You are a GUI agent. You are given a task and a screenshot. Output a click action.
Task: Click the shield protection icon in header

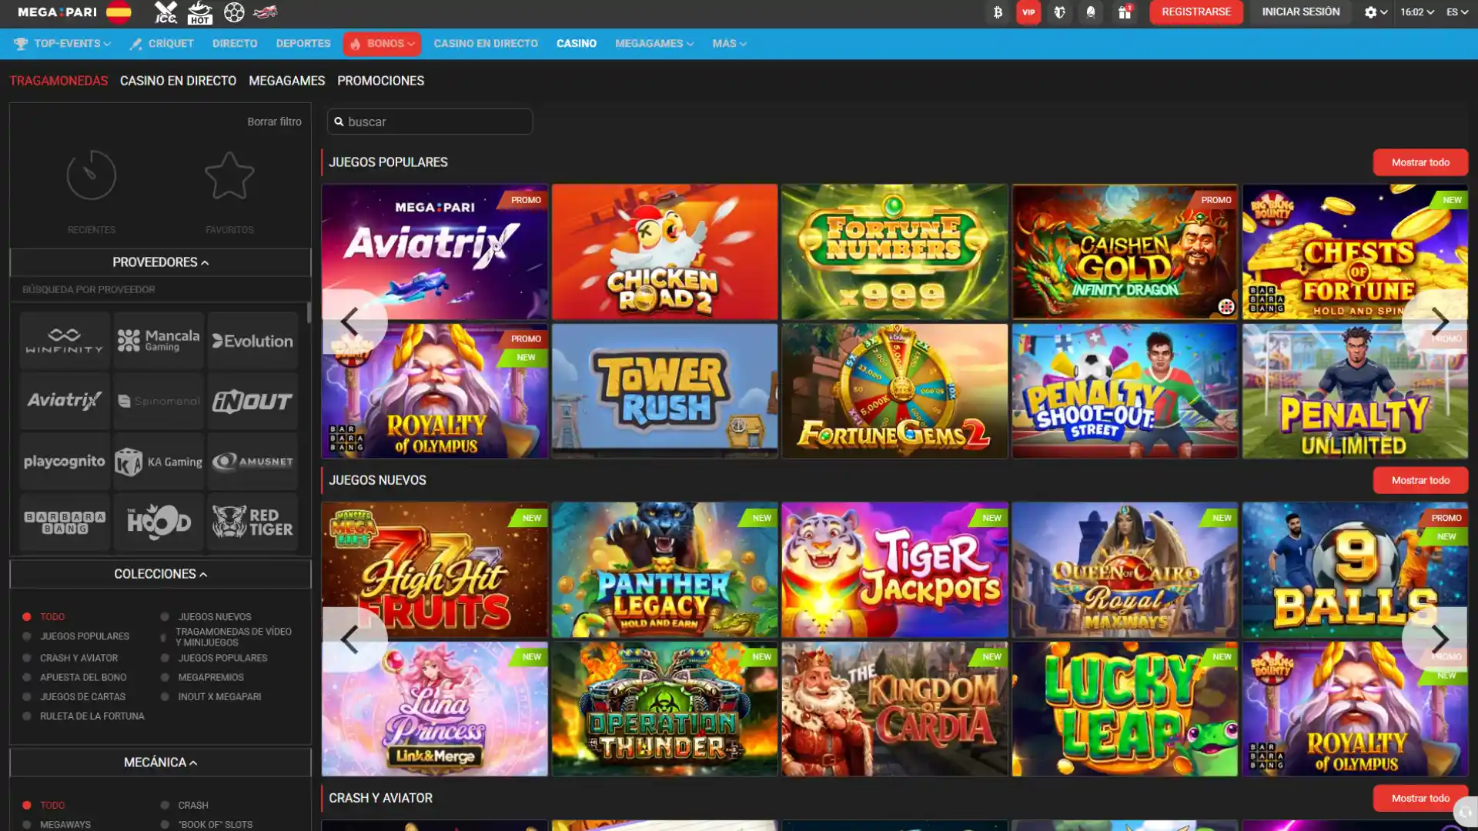coord(1060,12)
